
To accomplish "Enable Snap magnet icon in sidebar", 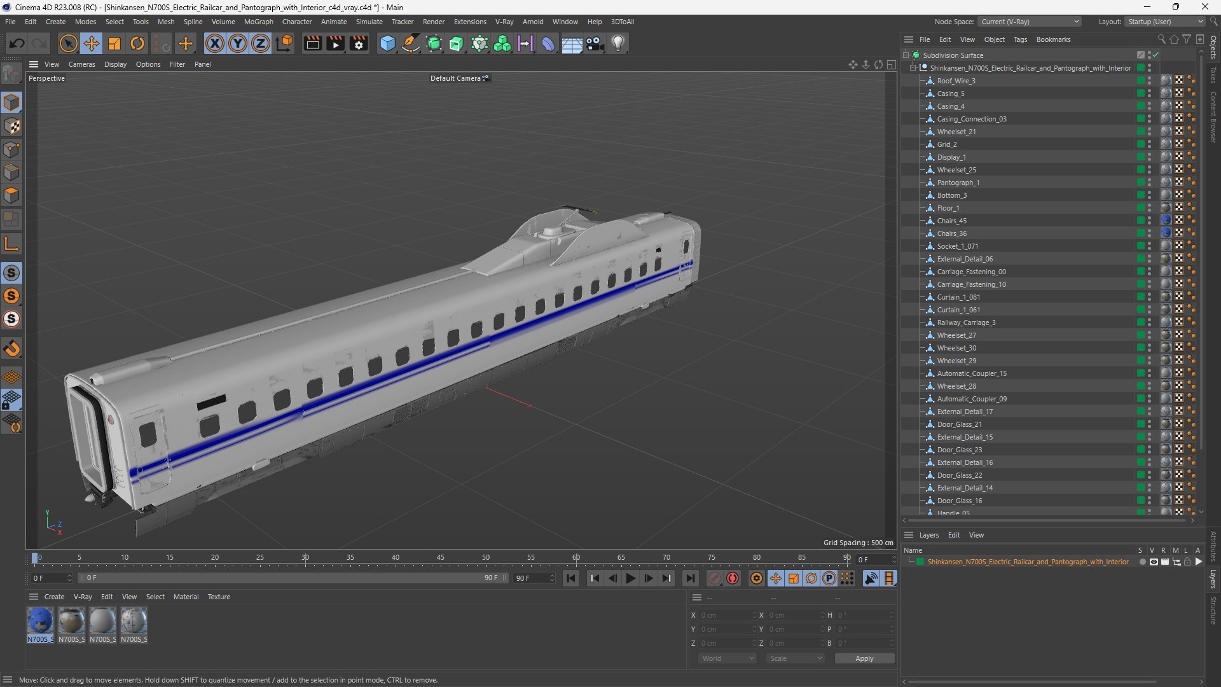I will pos(11,349).
